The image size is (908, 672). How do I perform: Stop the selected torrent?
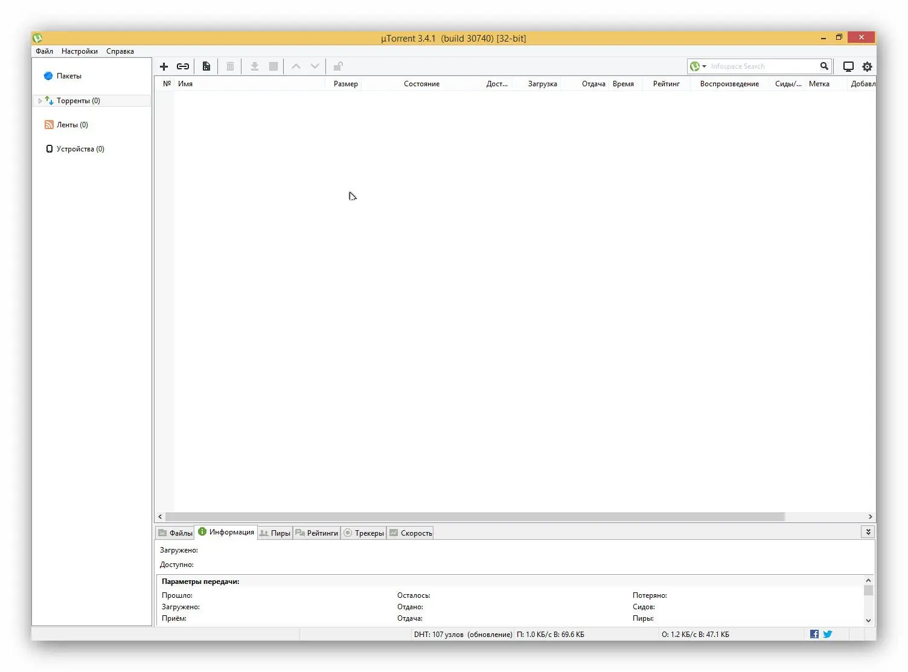[x=273, y=66]
